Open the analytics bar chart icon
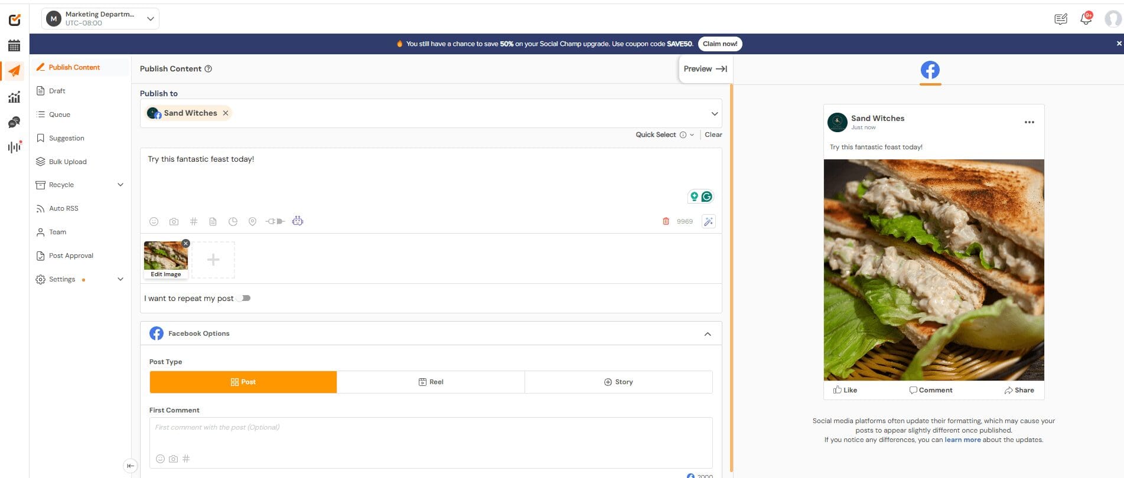This screenshot has width=1124, height=478. 14,97
